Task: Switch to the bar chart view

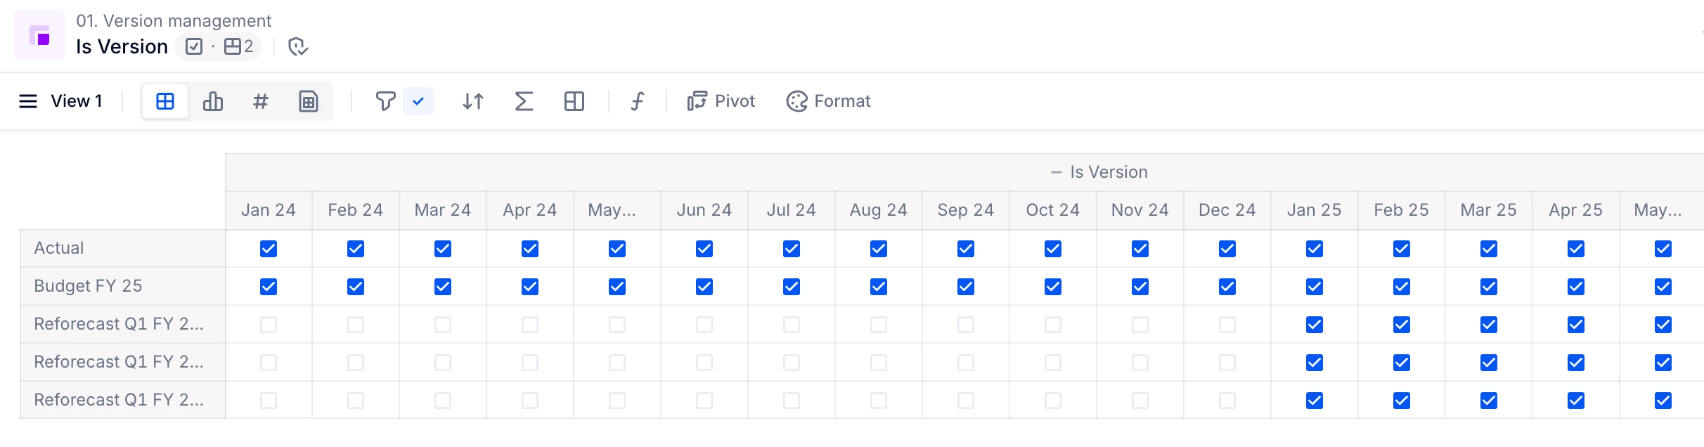Action: tap(213, 101)
